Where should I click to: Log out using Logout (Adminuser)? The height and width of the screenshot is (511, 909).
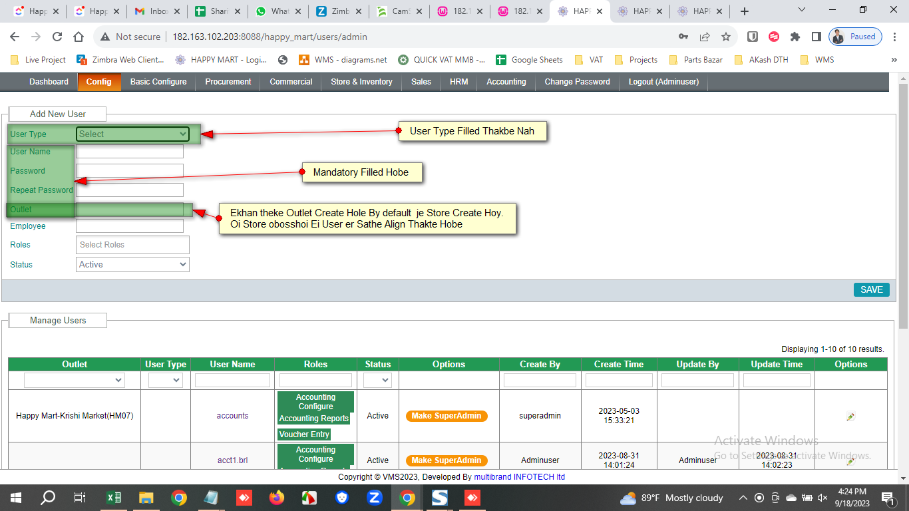[664, 82]
